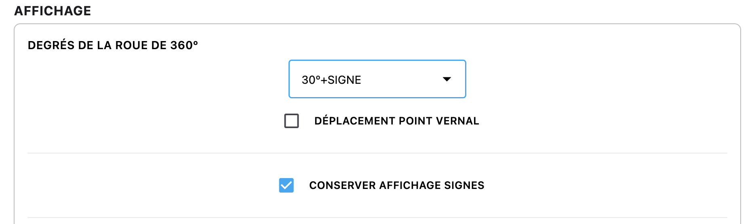Click the dropdown caret arrow

(x=447, y=79)
